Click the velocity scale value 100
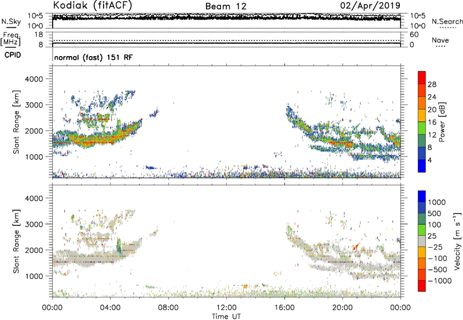 tap(435, 225)
